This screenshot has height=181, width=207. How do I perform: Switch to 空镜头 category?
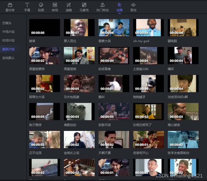coord(7,23)
